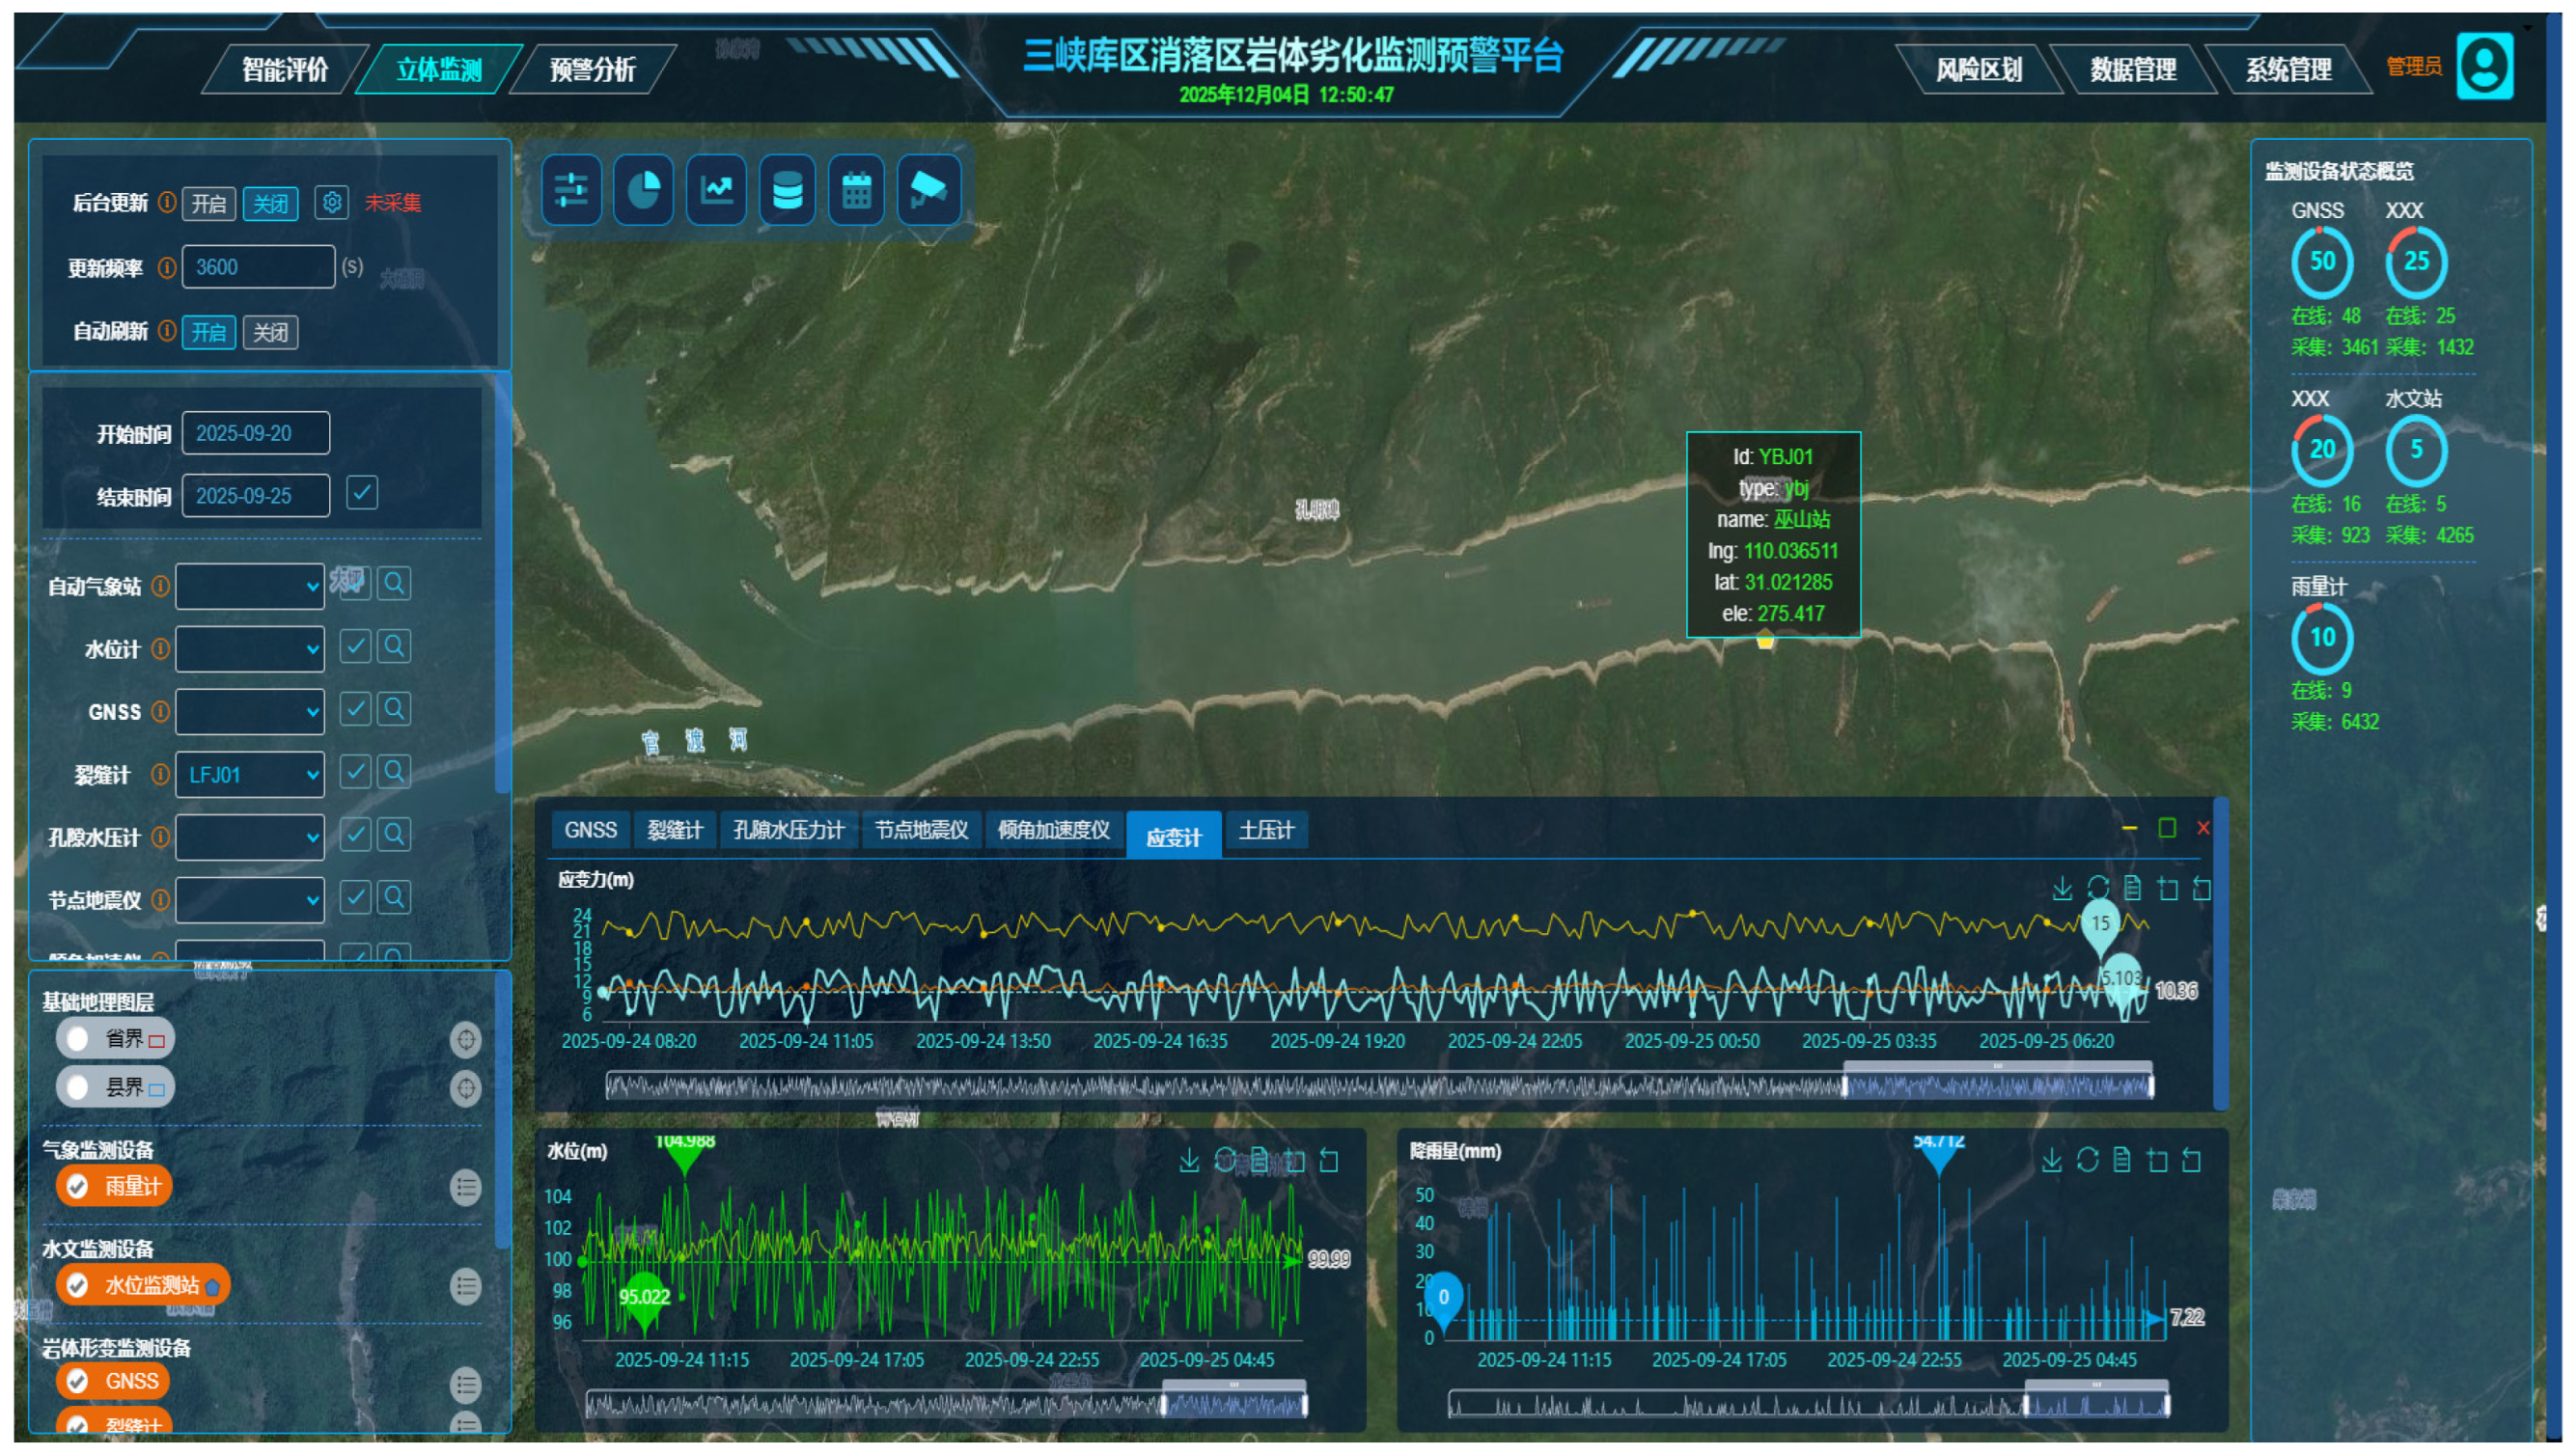Viewport: 2576px width, 1455px height.
Task: Switch to the 土压计 chart tab
Action: (1265, 830)
